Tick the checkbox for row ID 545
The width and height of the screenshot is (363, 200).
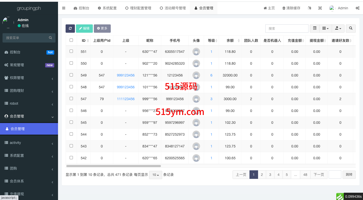click(x=71, y=122)
